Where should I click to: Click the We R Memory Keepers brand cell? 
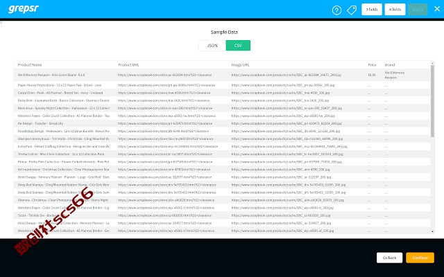click(x=395, y=75)
